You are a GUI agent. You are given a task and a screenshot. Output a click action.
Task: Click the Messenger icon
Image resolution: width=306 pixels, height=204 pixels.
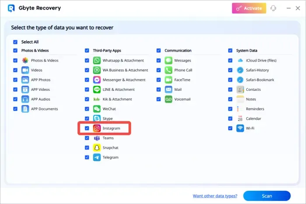[97, 80]
